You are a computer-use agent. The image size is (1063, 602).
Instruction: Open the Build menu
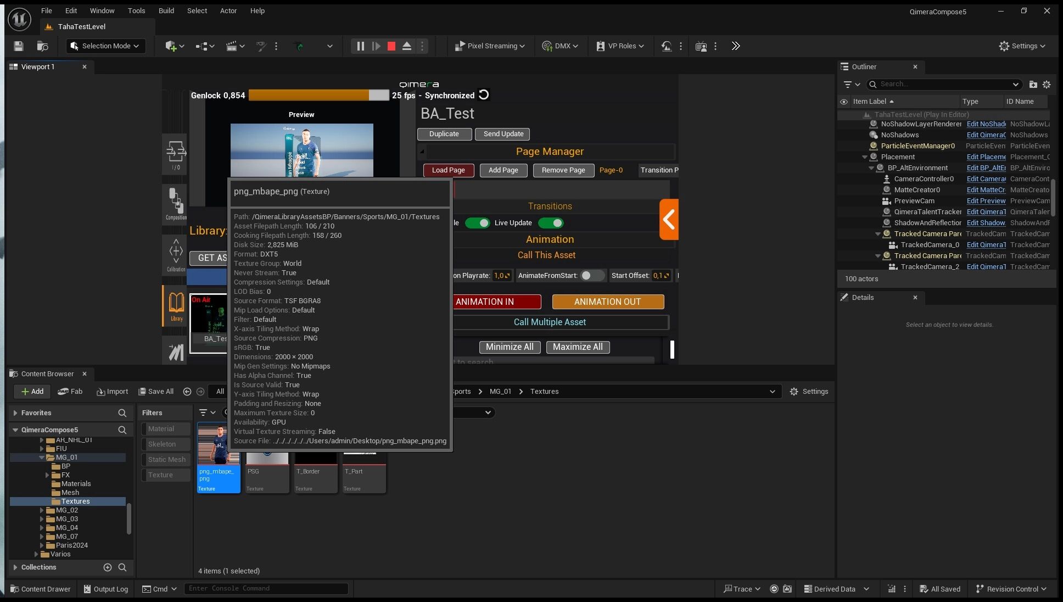tap(166, 10)
